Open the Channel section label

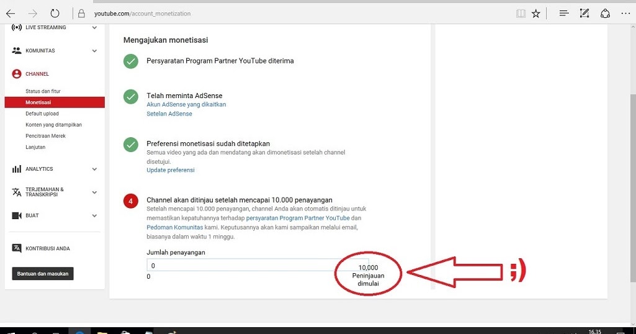(37, 74)
